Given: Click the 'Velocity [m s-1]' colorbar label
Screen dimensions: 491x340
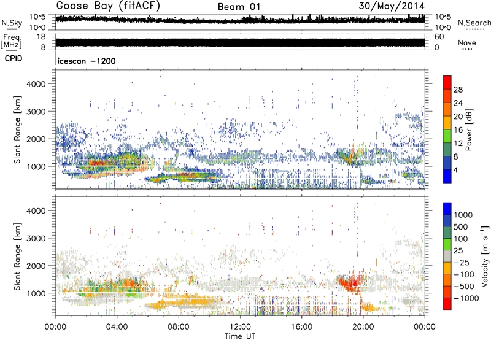Looking at the screenshot, I should (x=485, y=256).
